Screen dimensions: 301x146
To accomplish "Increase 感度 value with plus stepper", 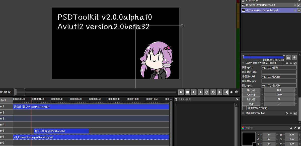I will coord(295,103).
